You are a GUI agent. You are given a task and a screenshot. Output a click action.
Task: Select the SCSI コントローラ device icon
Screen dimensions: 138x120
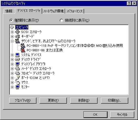coord(18,32)
